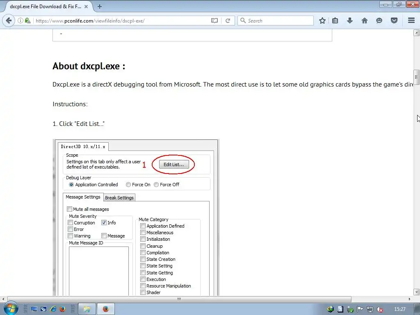420x315 pixels.
Task: Check State Getting mute category
Action: tap(143, 273)
